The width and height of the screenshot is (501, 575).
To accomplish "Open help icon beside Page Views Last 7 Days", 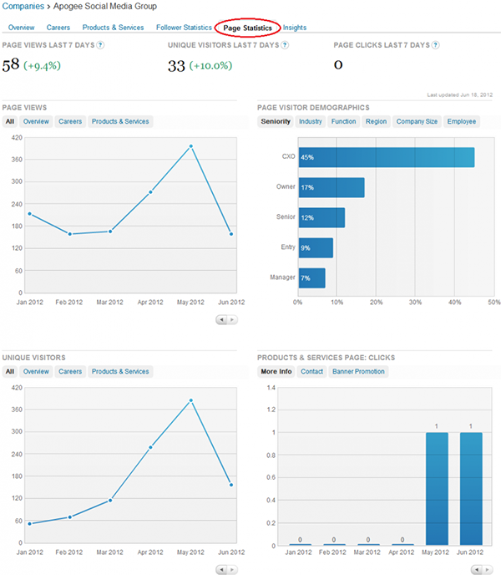I will (x=100, y=45).
